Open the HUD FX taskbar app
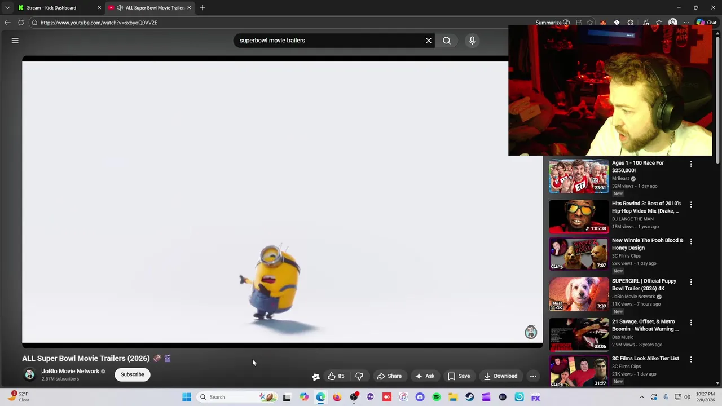 [x=535, y=397]
